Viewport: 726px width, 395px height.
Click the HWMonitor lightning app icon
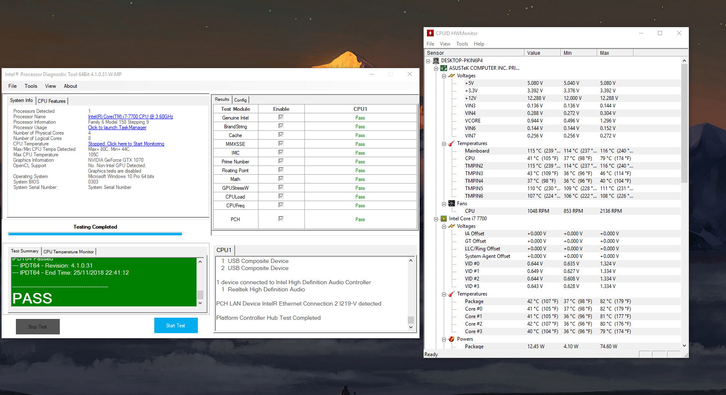click(430, 33)
